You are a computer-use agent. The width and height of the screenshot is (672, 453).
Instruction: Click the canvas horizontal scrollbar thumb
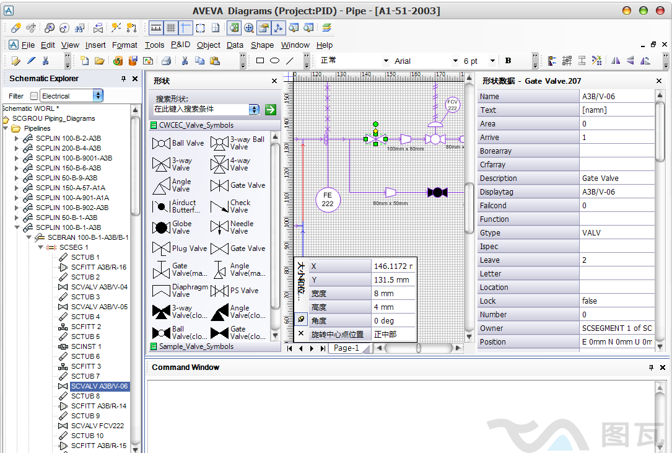click(419, 348)
